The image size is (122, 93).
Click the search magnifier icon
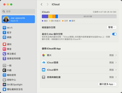click(x=4, y=11)
